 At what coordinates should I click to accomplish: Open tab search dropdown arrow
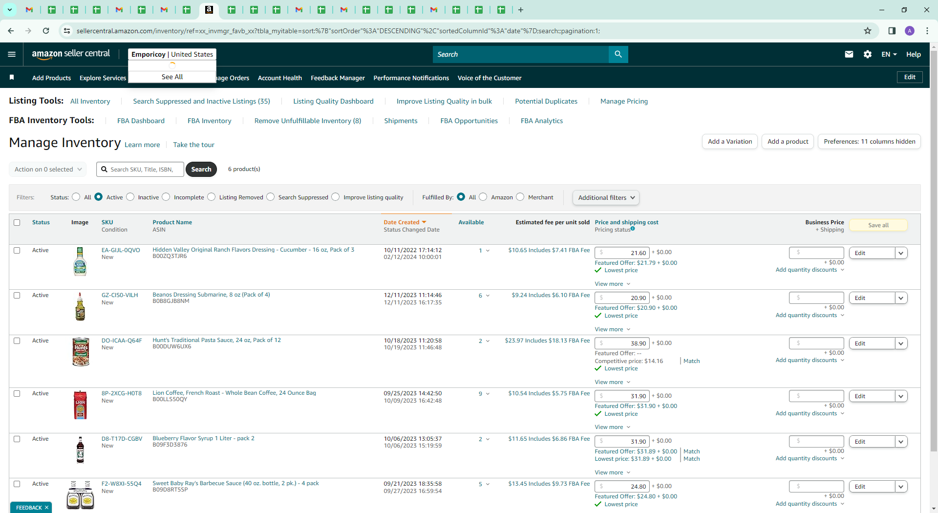pos(9,10)
